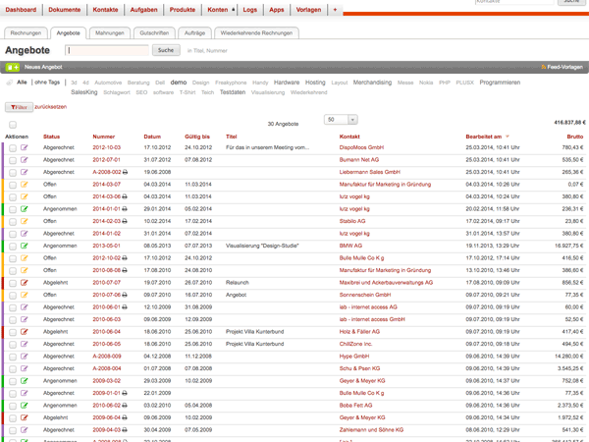Click the zurücksetzen link
Viewport: 589px width, 442px height.
tap(51, 107)
